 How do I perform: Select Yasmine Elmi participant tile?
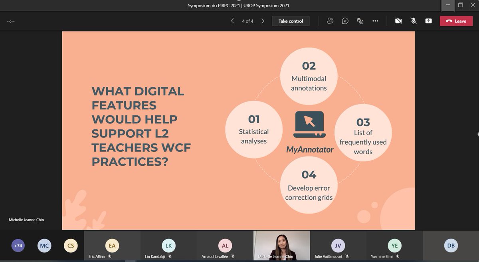point(394,246)
